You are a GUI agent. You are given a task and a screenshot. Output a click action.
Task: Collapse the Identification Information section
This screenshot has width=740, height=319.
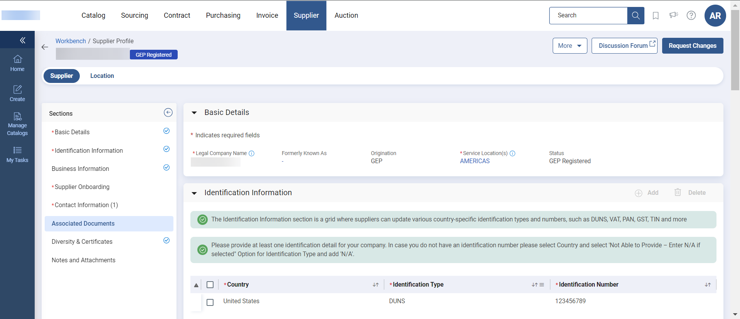point(194,193)
